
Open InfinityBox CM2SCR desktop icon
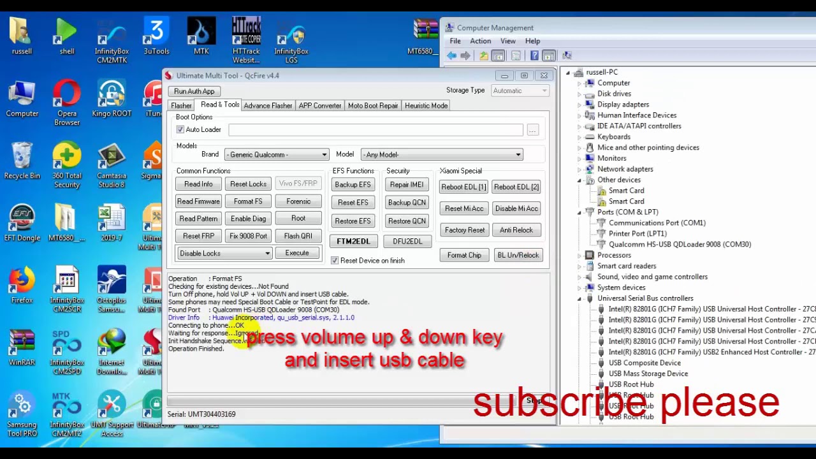pos(66,289)
